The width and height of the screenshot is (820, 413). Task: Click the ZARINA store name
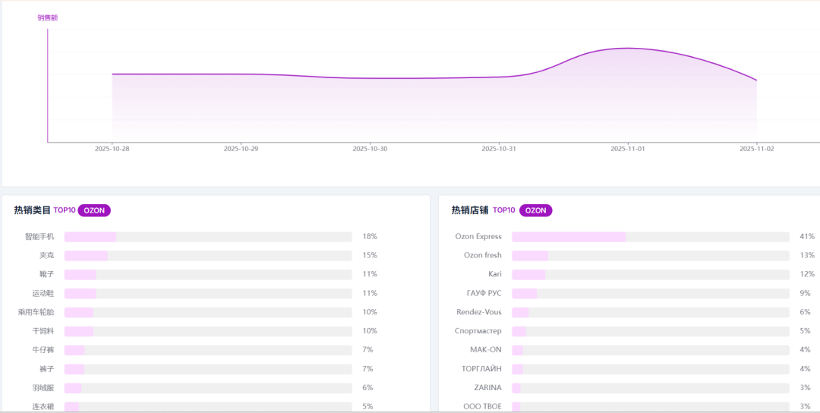[x=488, y=387]
